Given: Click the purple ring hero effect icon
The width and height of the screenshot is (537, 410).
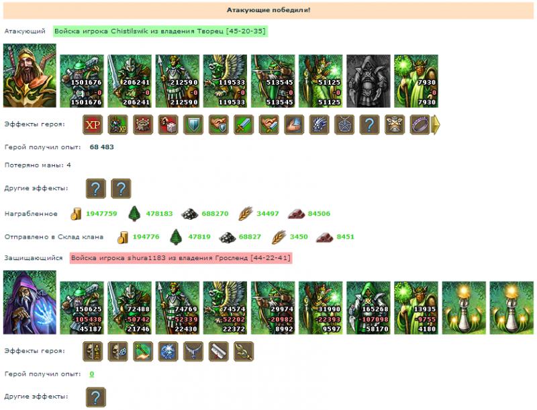Looking at the screenshot, I should click(x=420, y=124).
